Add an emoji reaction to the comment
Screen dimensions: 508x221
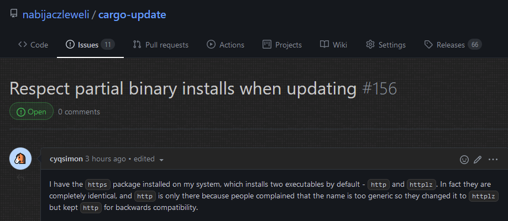(464, 159)
